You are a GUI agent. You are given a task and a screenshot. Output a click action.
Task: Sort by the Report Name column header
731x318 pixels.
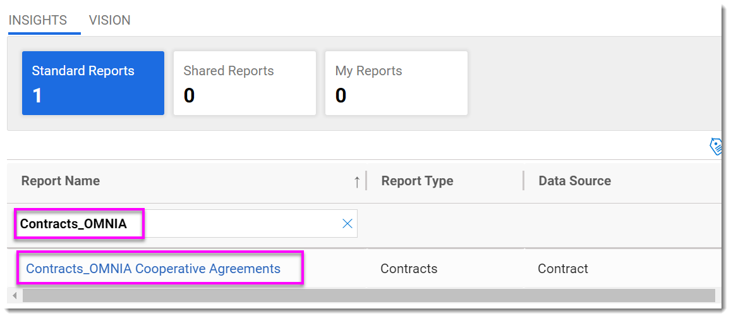pos(61,181)
